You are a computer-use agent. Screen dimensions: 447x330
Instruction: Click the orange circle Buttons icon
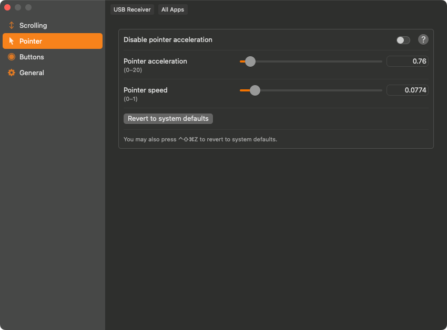point(12,57)
